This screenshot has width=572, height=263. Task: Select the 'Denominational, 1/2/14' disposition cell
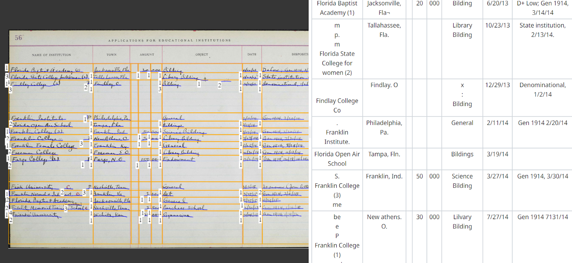click(x=542, y=90)
